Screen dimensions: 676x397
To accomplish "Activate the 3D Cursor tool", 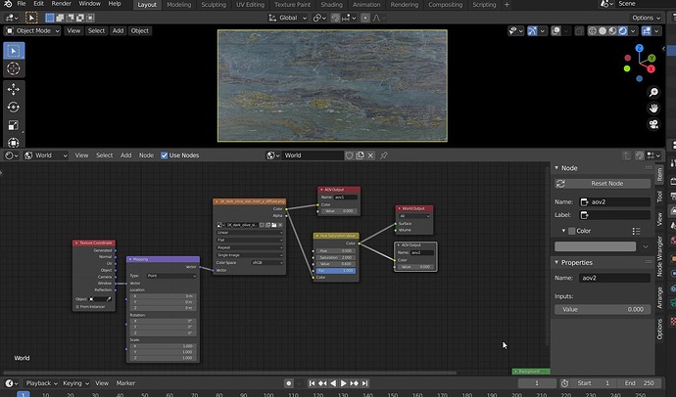I will coord(14,68).
